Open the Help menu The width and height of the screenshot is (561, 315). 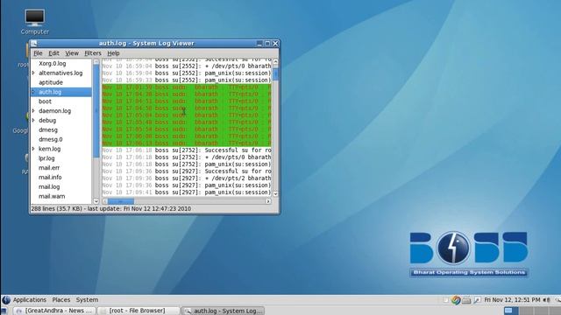point(113,53)
